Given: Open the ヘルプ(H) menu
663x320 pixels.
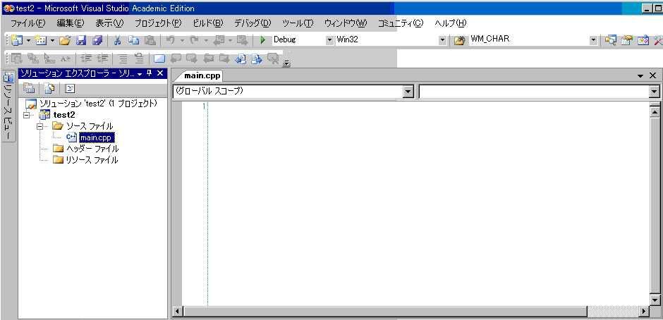Looking at the screenshot, I should pyautogui.click(x=451, y=23).
